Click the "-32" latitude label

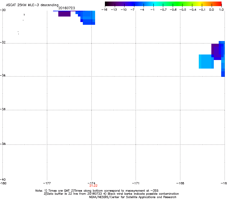(x=3, y=42)
